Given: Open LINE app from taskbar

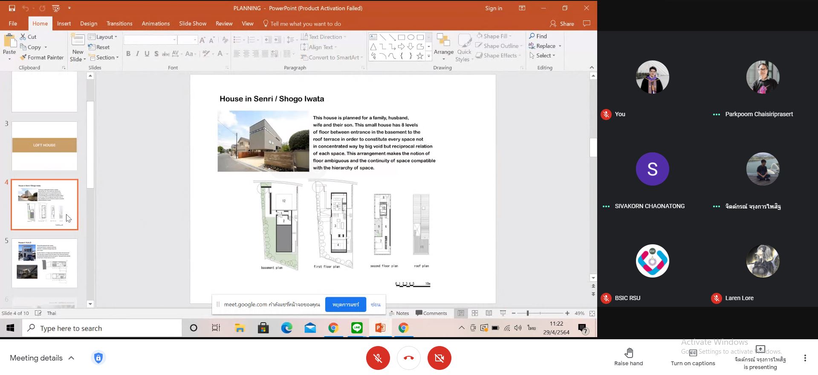Looking at the screenshot, I should click(357, 328).
